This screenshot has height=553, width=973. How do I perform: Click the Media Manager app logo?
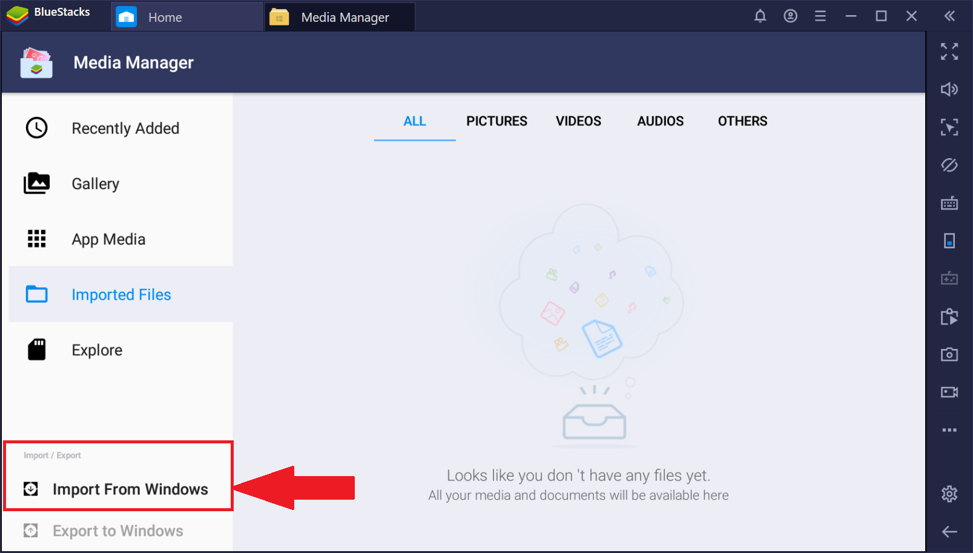point(36,63)
